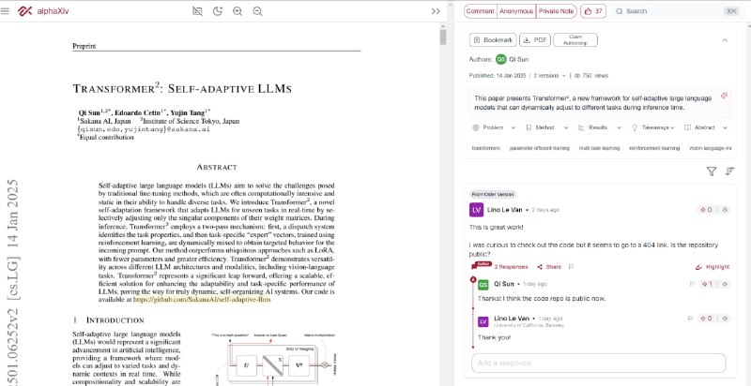
Task: Expand the Takeaways section
Action: coord(653,127)
